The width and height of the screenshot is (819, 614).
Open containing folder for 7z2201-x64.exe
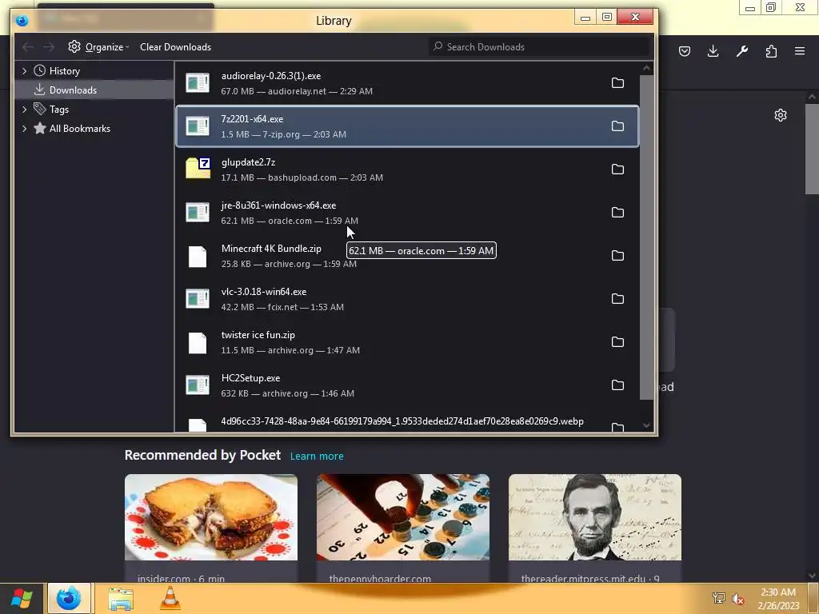pos(617,126)
